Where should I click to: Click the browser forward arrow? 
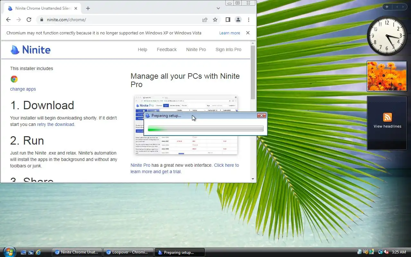(x=19, y=20)
